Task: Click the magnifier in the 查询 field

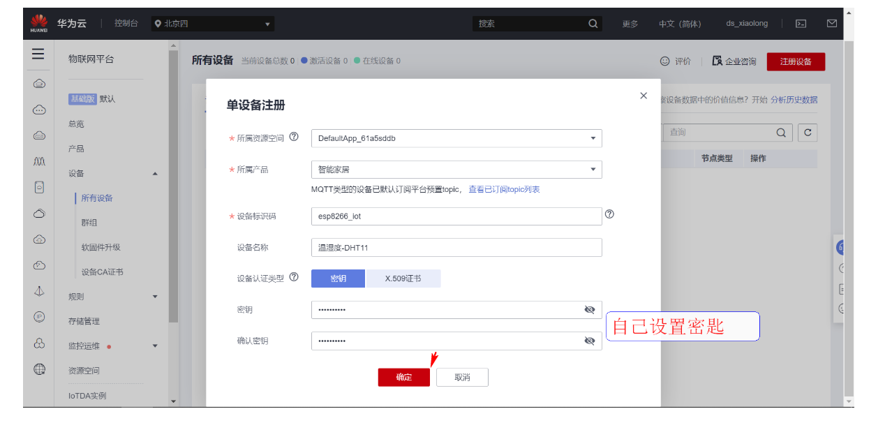Action: (781, 133)
